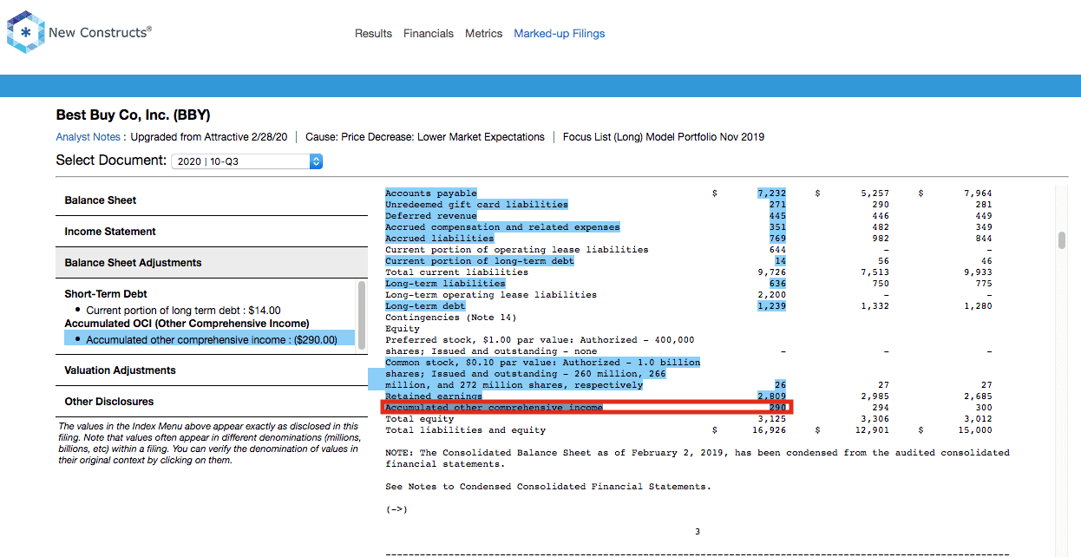Click highlighted Long-term liabilities line item
This screenshot has height=557, width=1081.
[x=445, y=284]
